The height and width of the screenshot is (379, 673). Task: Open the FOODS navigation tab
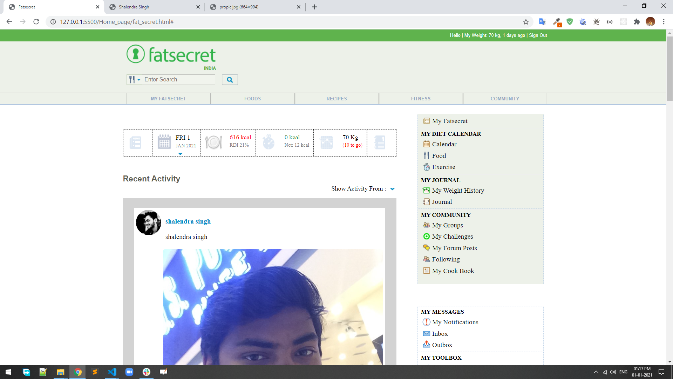[252, 99]
